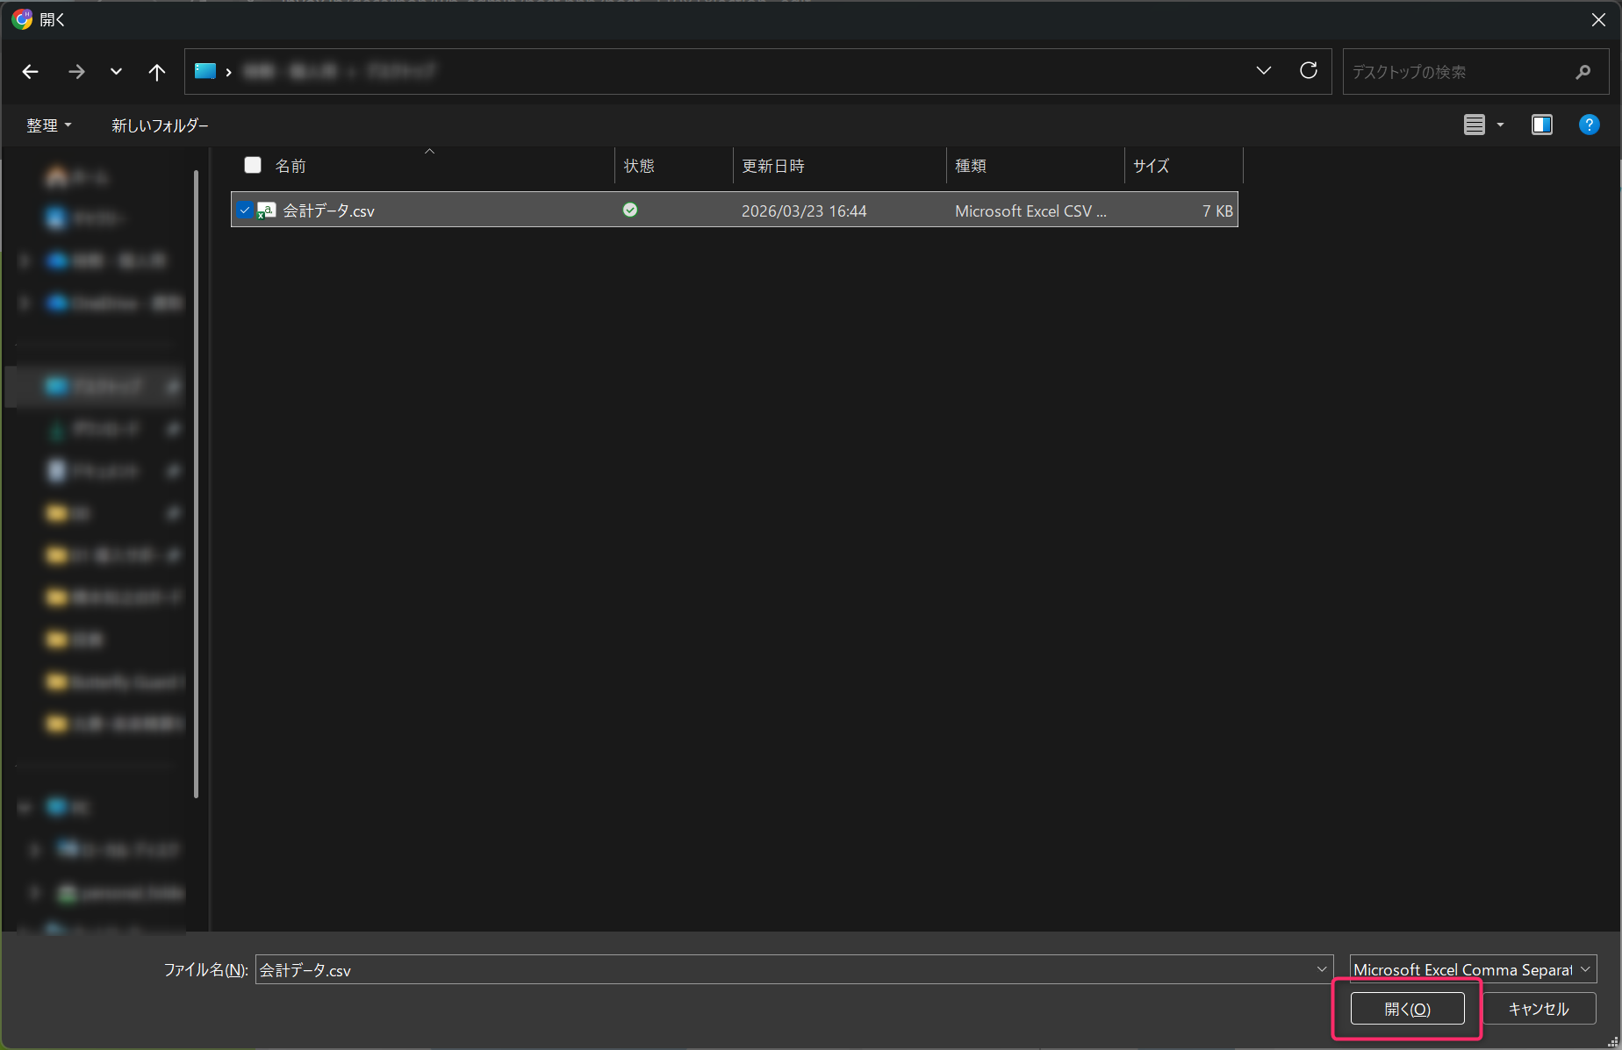
Task: Expand the address bar path dropdown
Action: point(1263,71)
